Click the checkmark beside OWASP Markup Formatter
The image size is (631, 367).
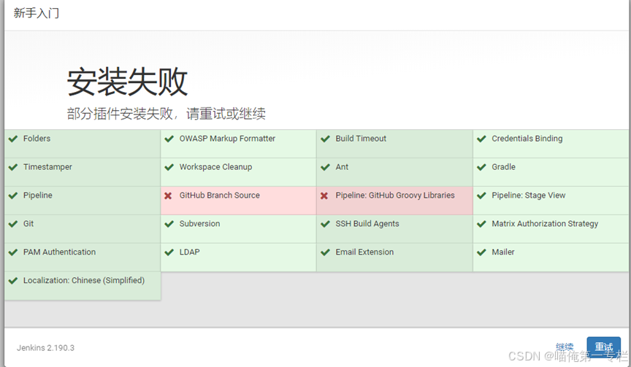[x=169, y=139]
